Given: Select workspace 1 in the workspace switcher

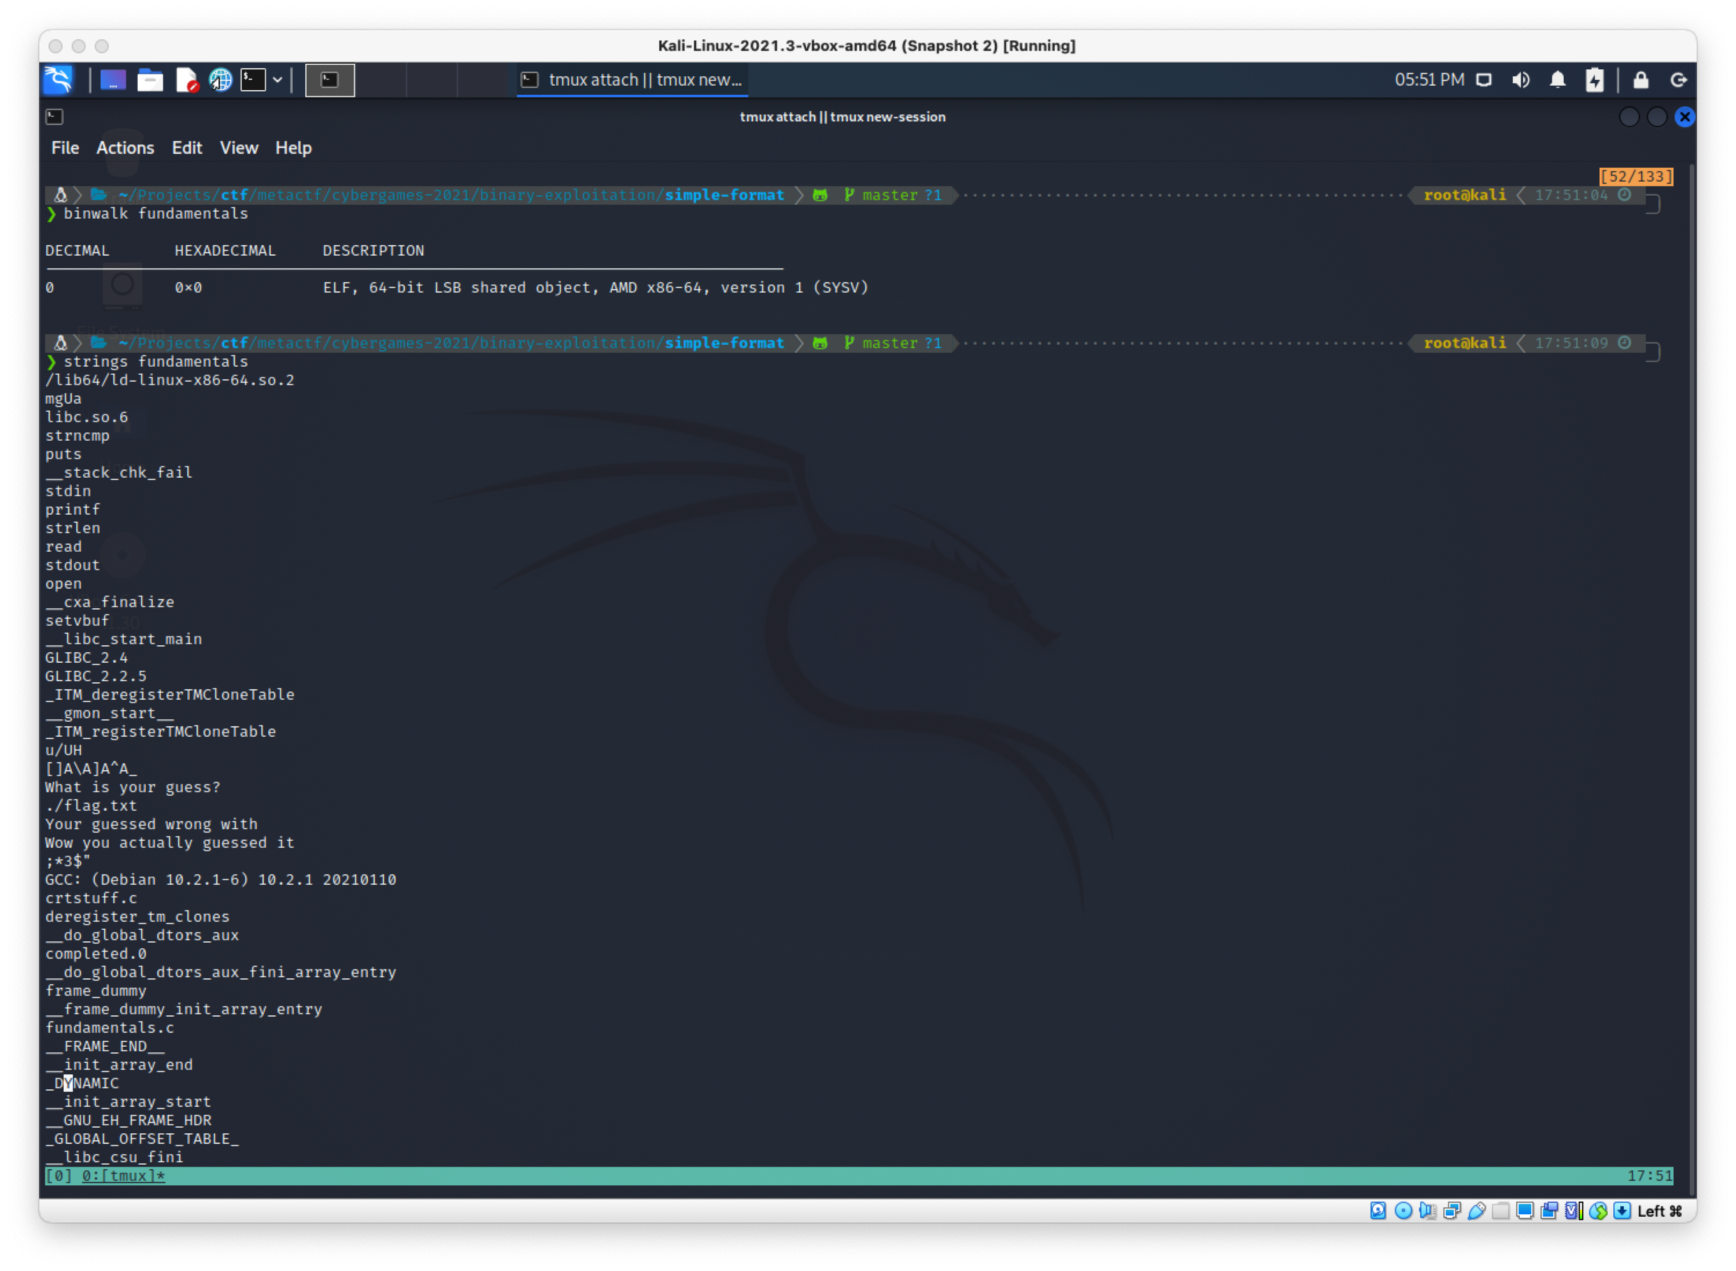Looking at the screenshot, I should pyautogui.click(x=330, y=80).
